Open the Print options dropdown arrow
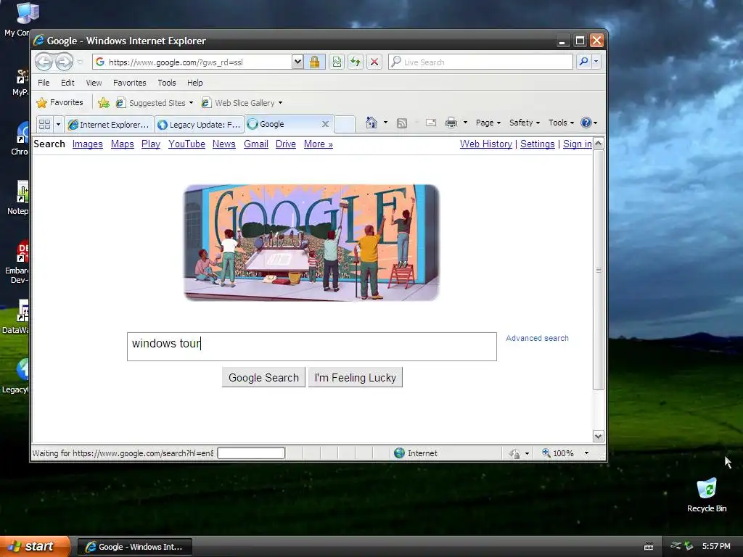Image resolution: width=743 pixels, height=557 pixels. (x=465, y=123)
